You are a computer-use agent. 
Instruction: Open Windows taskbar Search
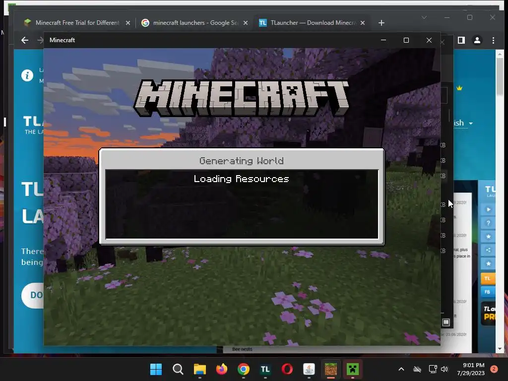click(178, 369)
